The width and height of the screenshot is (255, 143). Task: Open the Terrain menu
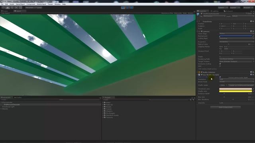[50, 4]
